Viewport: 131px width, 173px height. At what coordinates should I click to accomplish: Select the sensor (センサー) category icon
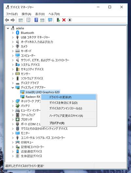coord(17,74)
